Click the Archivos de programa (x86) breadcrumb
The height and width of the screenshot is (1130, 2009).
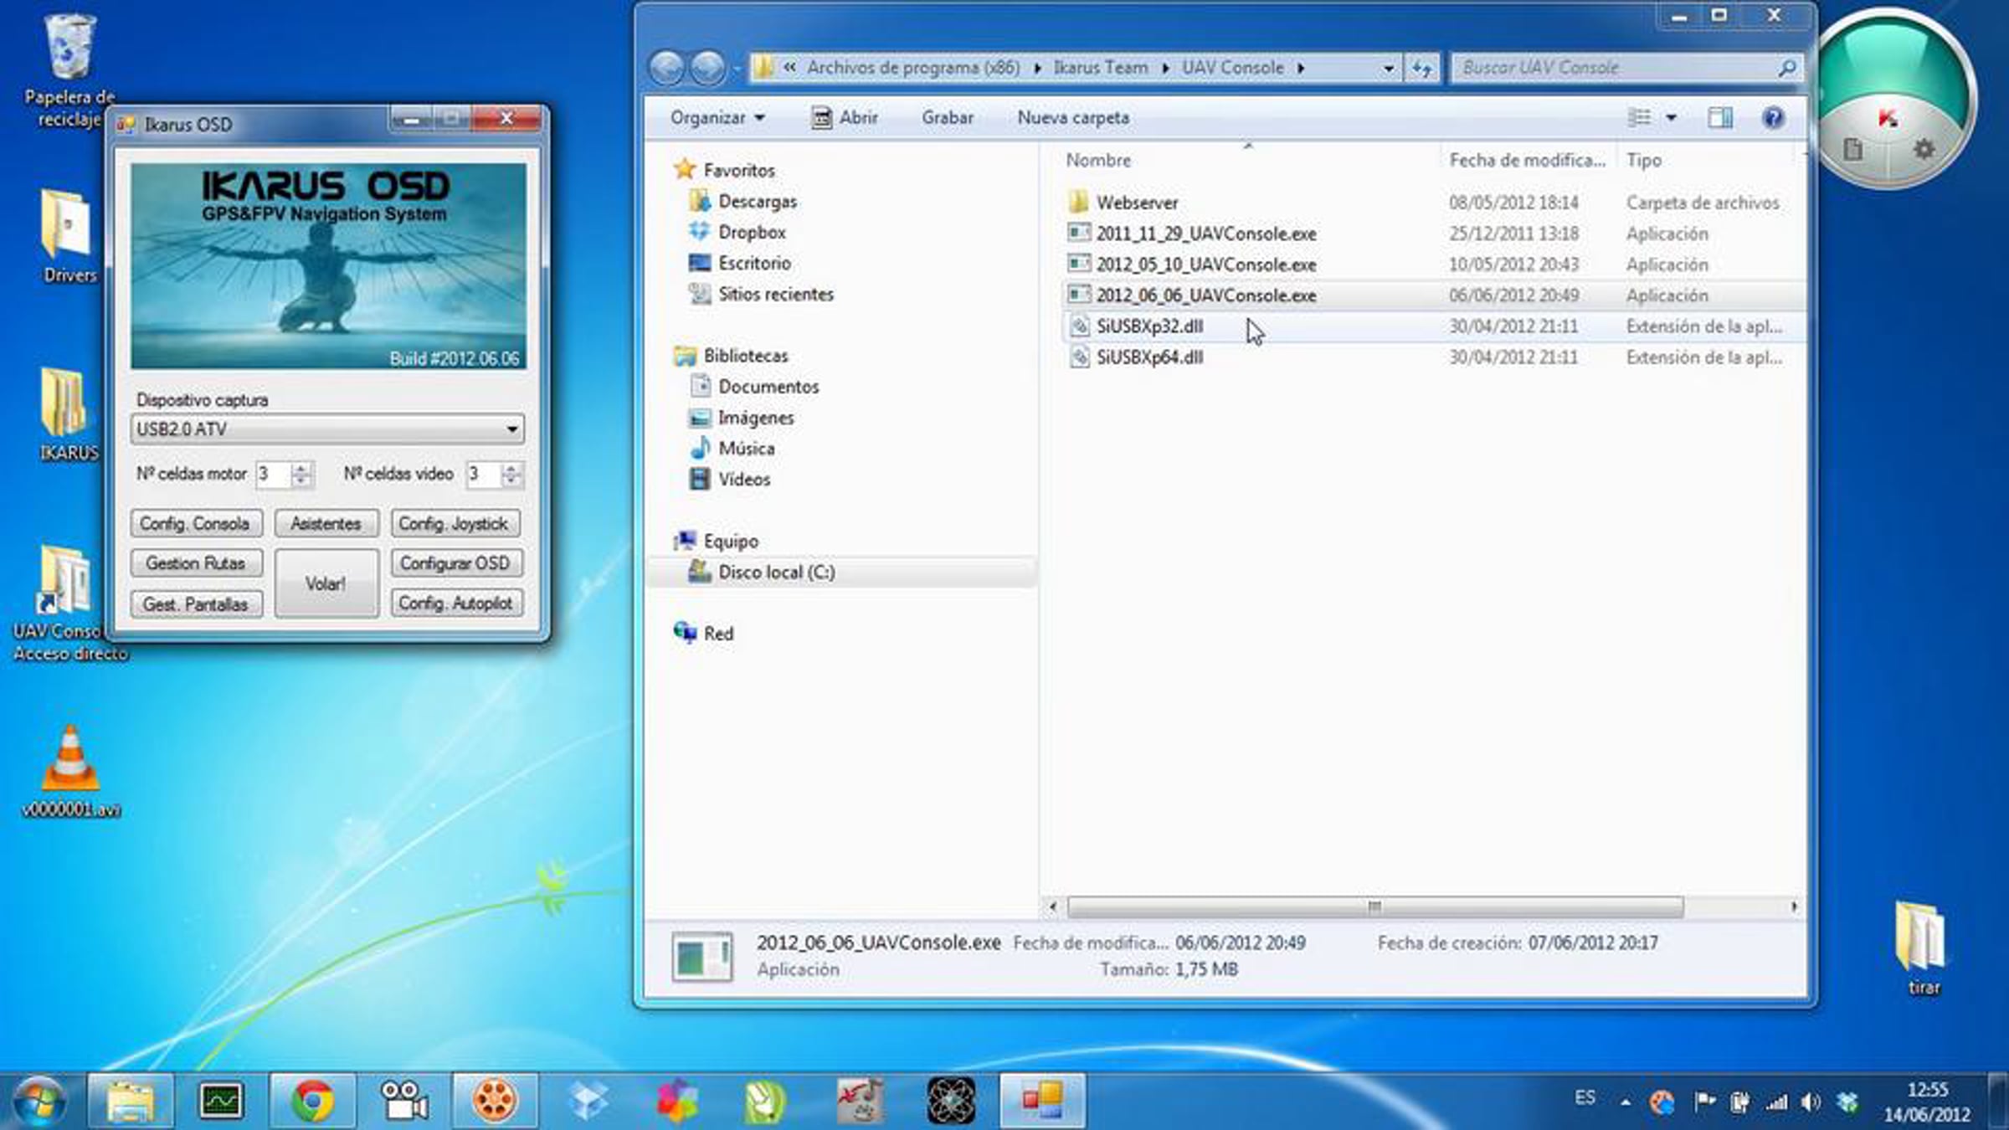point(913,68)
